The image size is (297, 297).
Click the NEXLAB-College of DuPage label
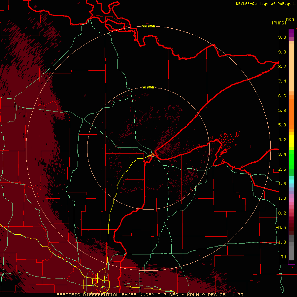coord(263,4)
